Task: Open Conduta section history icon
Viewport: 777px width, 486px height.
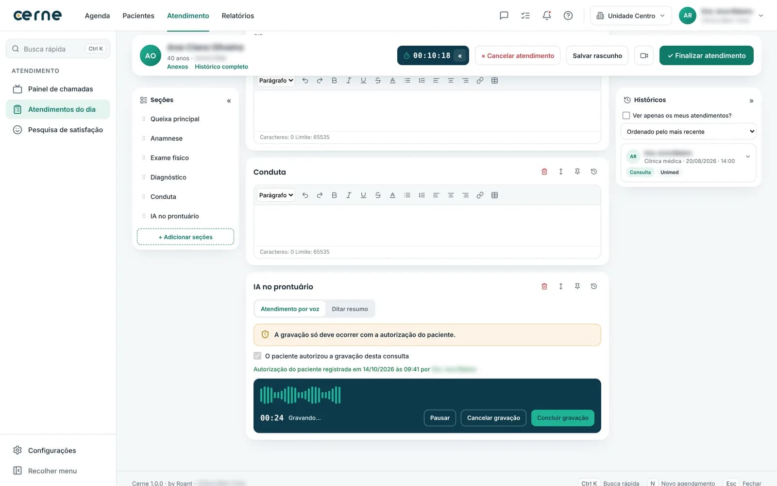Action: tap(594, 172)
